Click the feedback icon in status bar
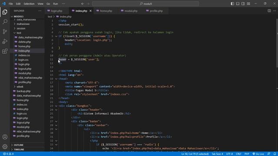 click(269, 154)
